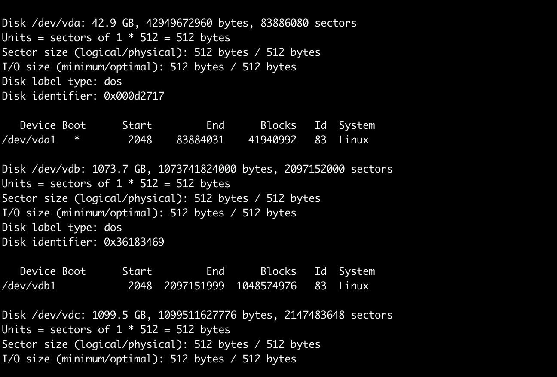This screenshot has width=557, height=377.
Task: Click the End value 2097151999
Action: point(194,286)
